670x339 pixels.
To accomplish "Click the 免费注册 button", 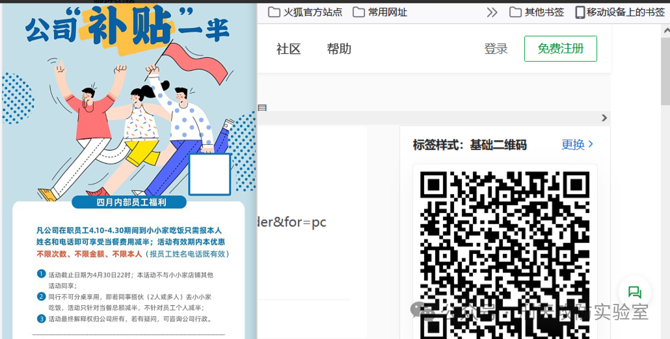I will pyautogui.click(x=561, y=49).
